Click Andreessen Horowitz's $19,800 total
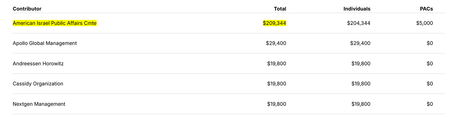Viewport: 455px width, 117px height. (277, 63)
